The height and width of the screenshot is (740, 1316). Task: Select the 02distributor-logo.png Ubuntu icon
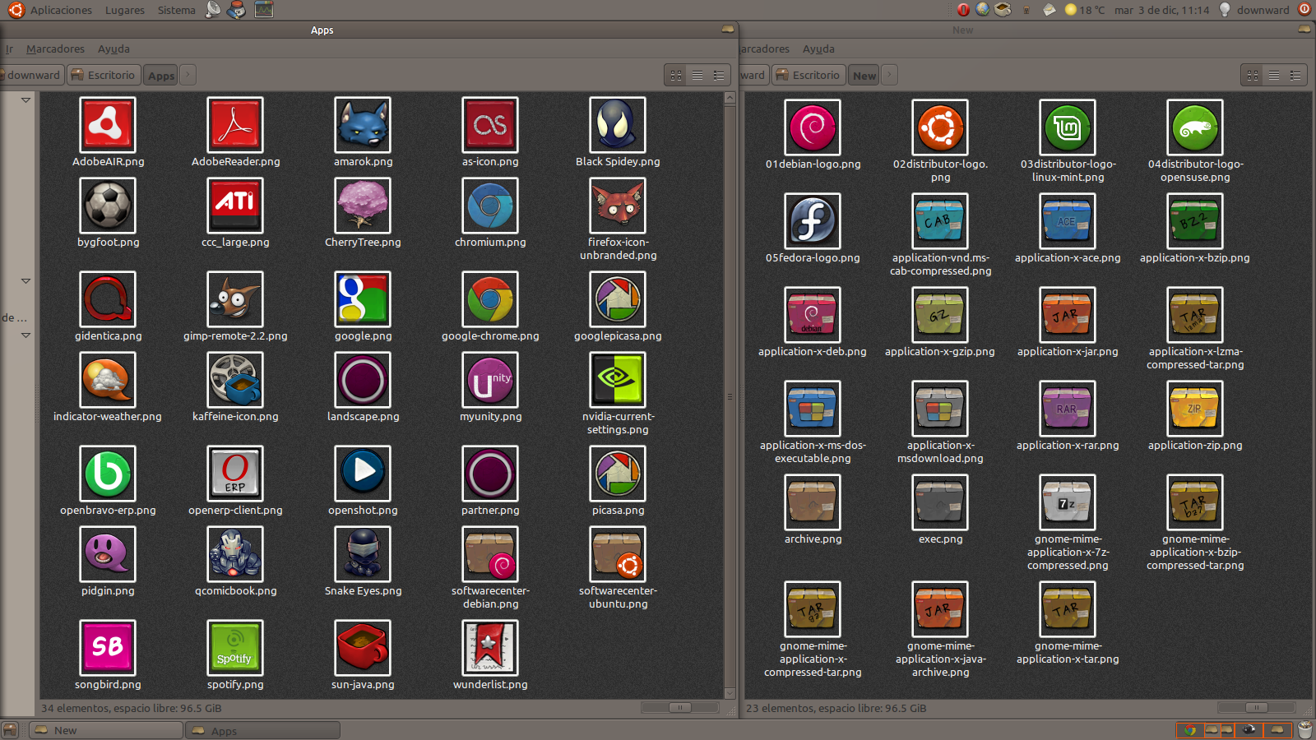coord(940,127)
